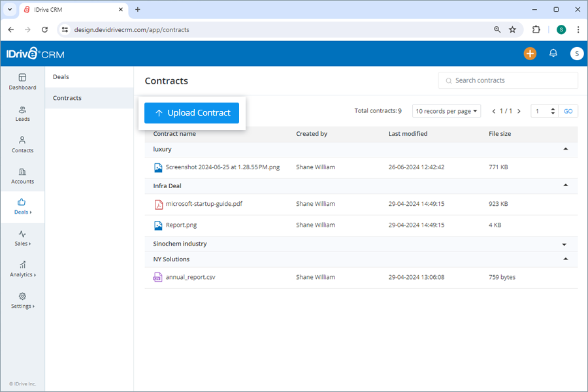
Task: Increase page number using the stepper arrows
Action: coord(553,108)
